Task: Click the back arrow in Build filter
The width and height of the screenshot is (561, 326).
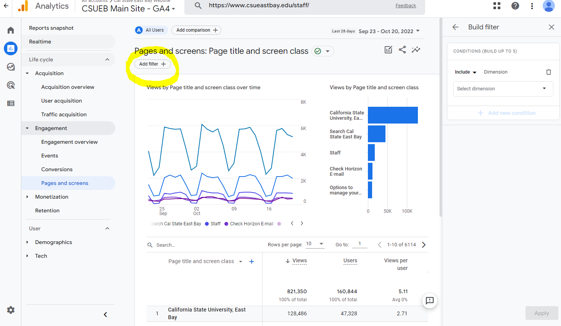Action: click(455, 27)
